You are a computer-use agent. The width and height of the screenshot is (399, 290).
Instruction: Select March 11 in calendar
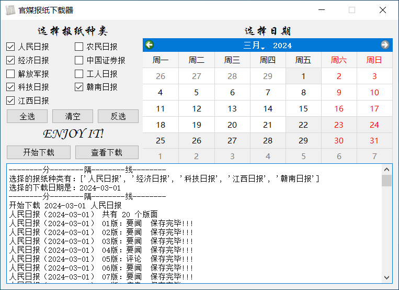click(161, 108)
